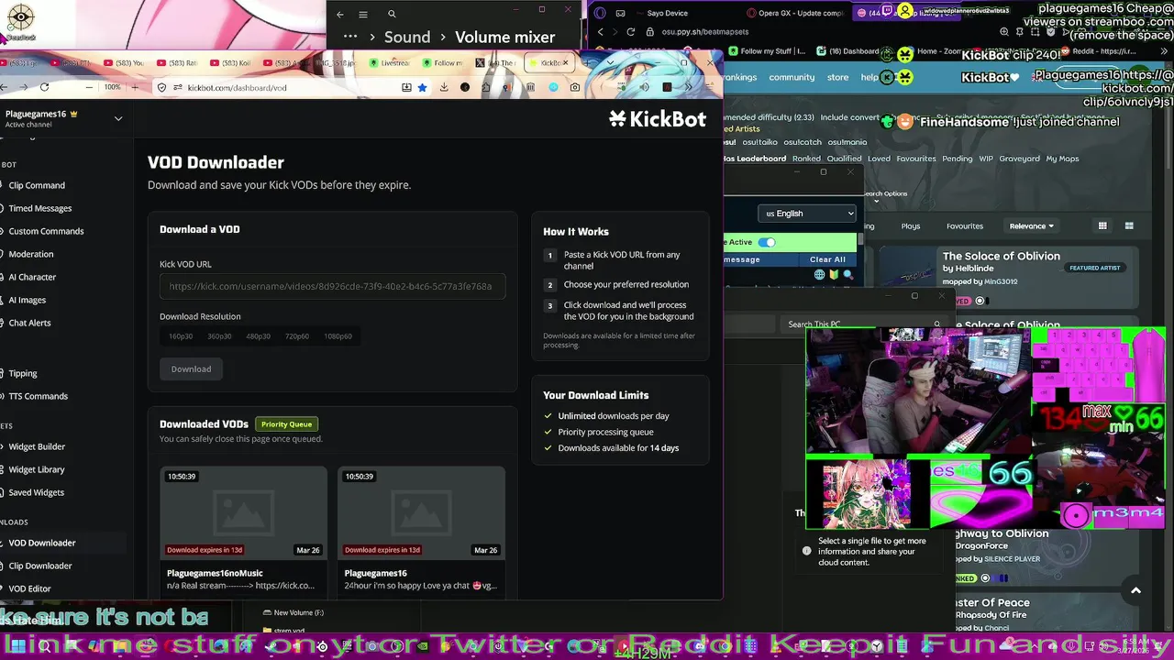Go to Tipping page
The width and height of the screenshot is (1174, 660).
coord(23,373)
